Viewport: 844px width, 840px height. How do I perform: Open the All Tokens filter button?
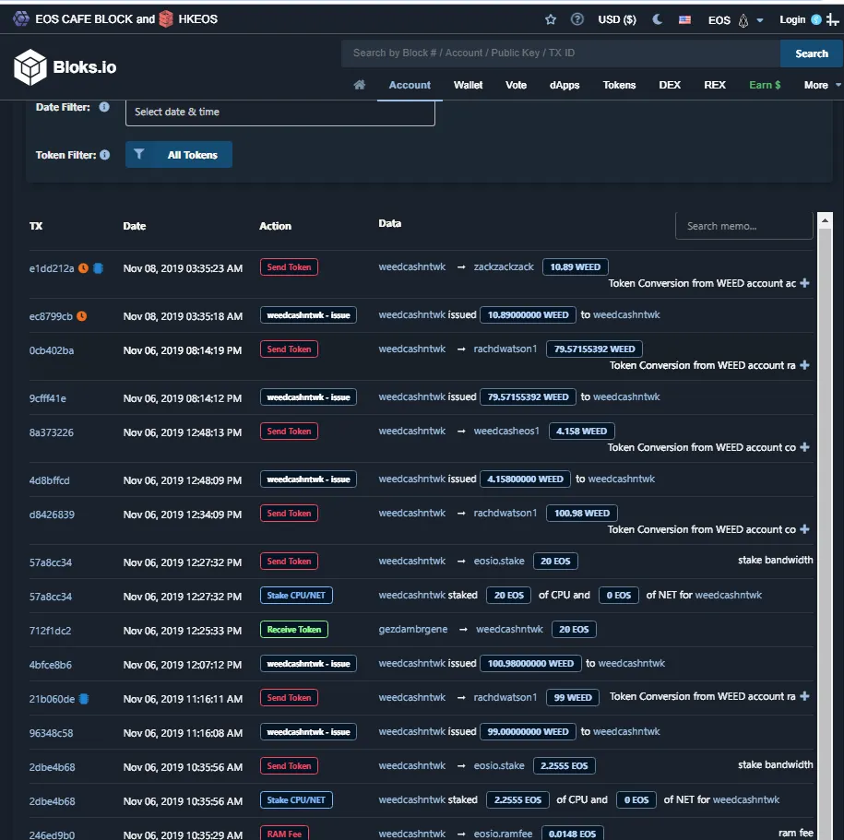[x=179, y=154]
